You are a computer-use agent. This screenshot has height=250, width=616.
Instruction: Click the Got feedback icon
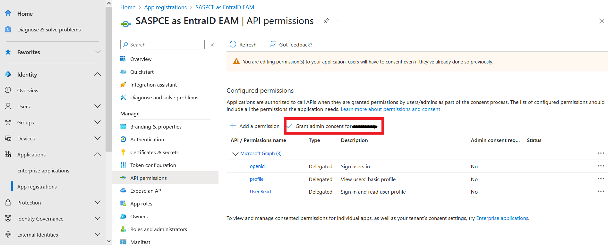(x=273, y=45)
